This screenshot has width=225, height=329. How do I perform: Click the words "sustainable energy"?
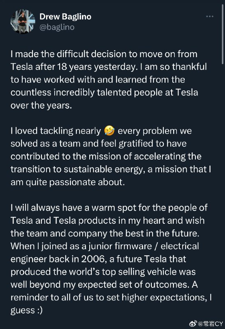click(x=103, y=169)
